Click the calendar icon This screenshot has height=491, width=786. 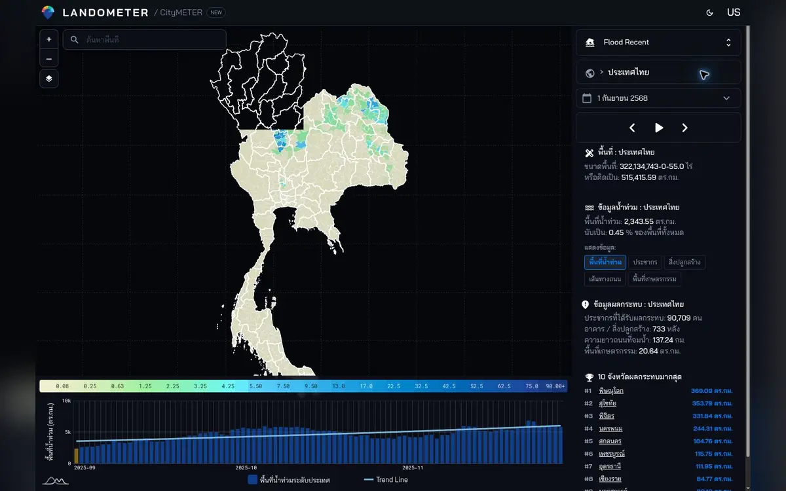coord(587,98)
